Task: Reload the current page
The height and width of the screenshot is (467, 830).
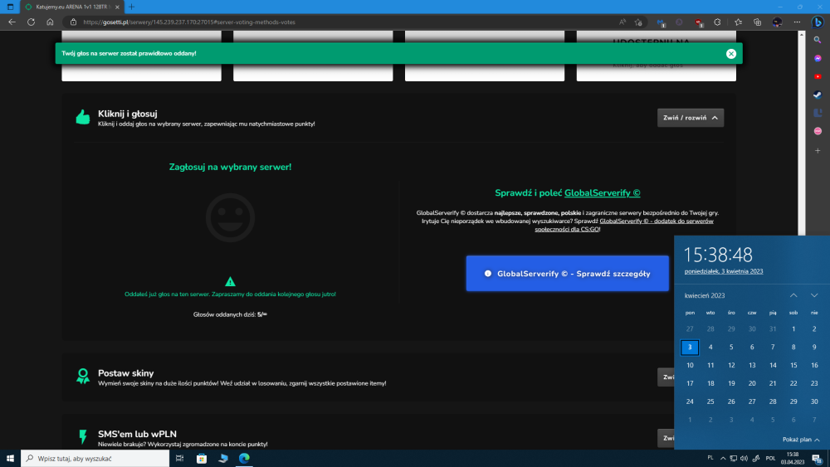Action: coord(32,22)
